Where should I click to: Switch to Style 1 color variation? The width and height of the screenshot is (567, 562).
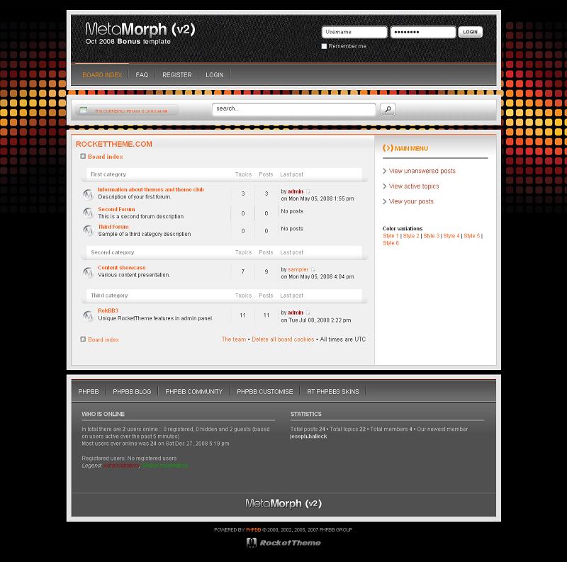391,236
